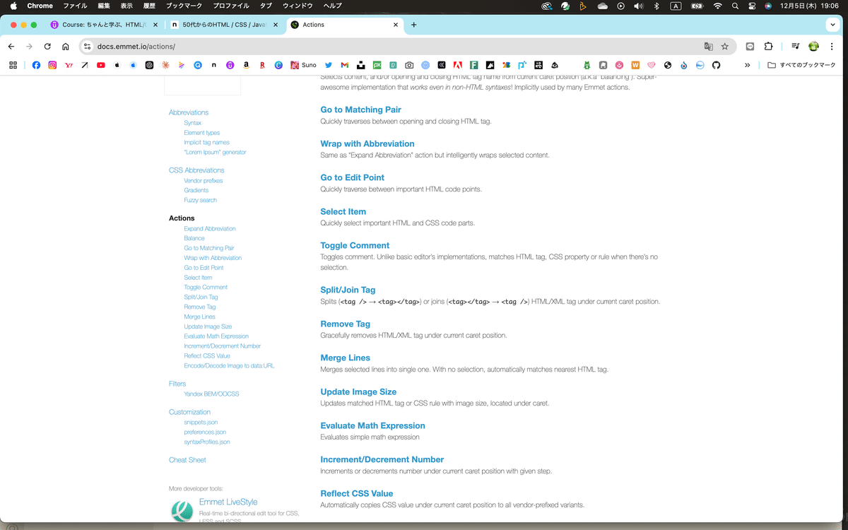Click the Google Translate icon in address bar
The image size is (848, 530).
708,47
